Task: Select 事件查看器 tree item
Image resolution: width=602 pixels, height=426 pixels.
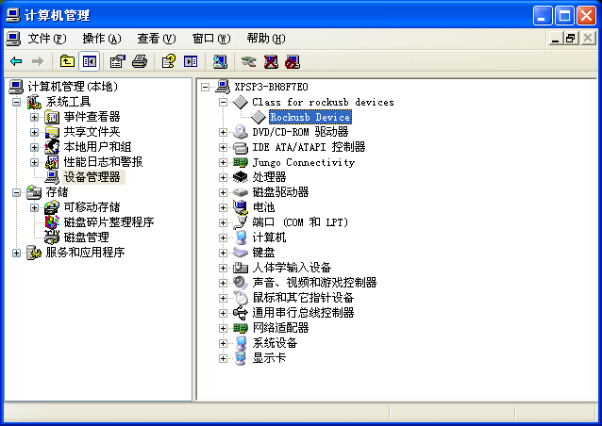Action: click(92, 117)
